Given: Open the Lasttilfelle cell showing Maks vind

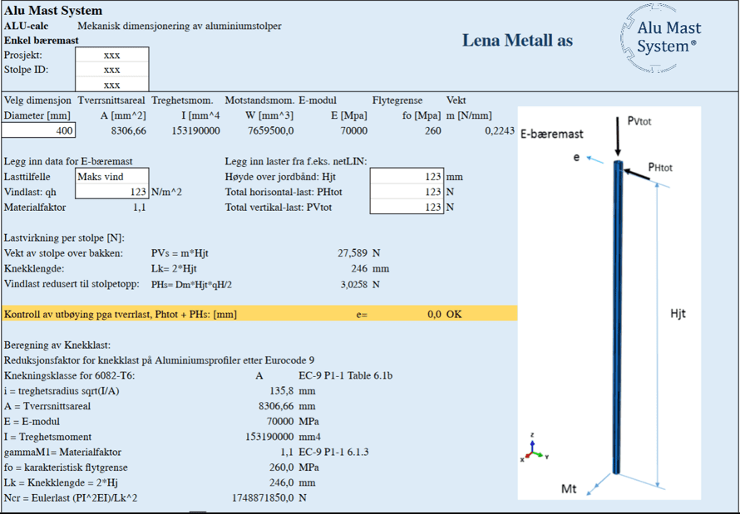Looking at the screenshot, I should tap(112, 177).
